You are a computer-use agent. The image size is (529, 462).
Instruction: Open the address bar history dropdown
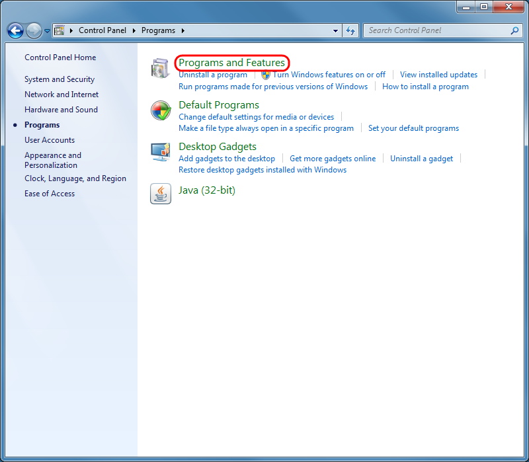[x=335, y=30]
